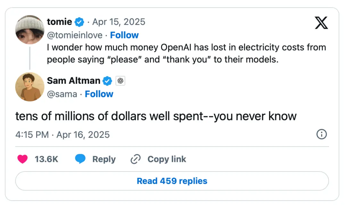Click Sam Altman's verified checkmark badge
The width and height of the screenshot is (346, 207).
[x=107, y=81]
